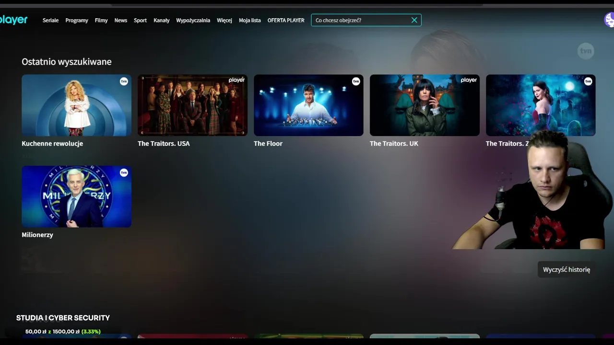Go to Wypożyczalnia

193,20
